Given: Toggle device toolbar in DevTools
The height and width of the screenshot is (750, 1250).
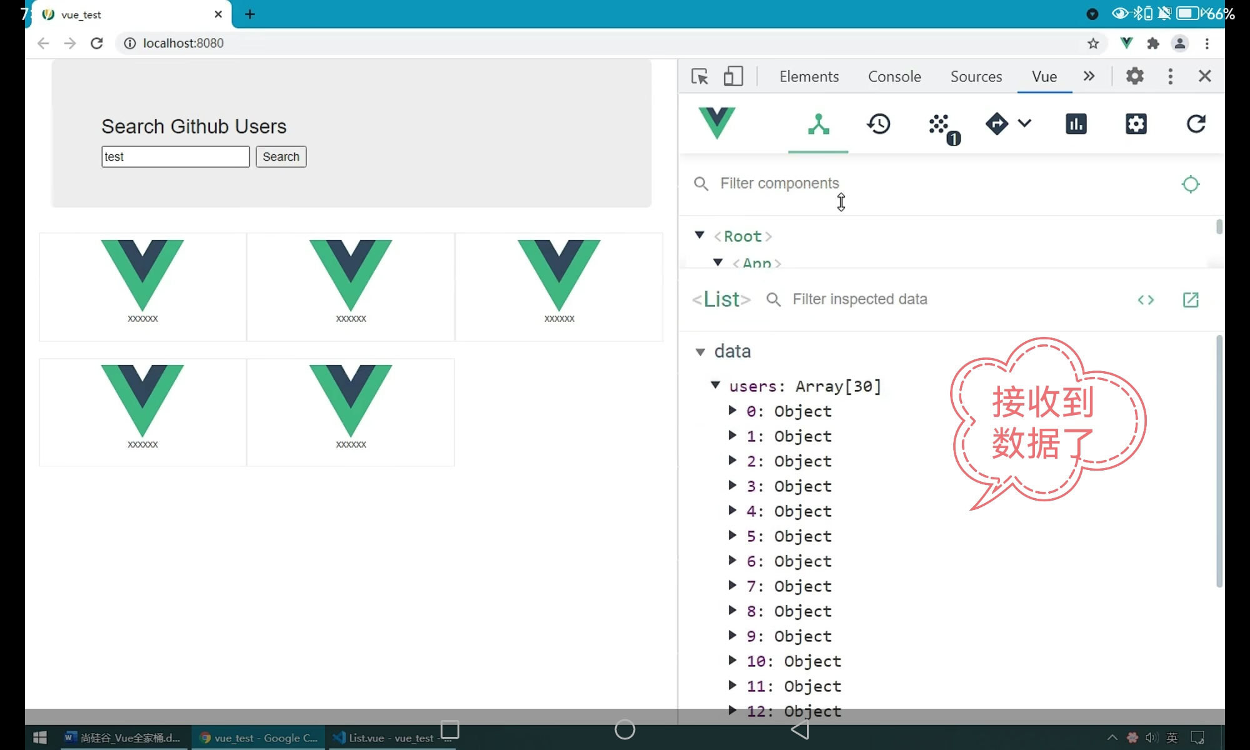Looking at the screenshot, I should [733, 76].
